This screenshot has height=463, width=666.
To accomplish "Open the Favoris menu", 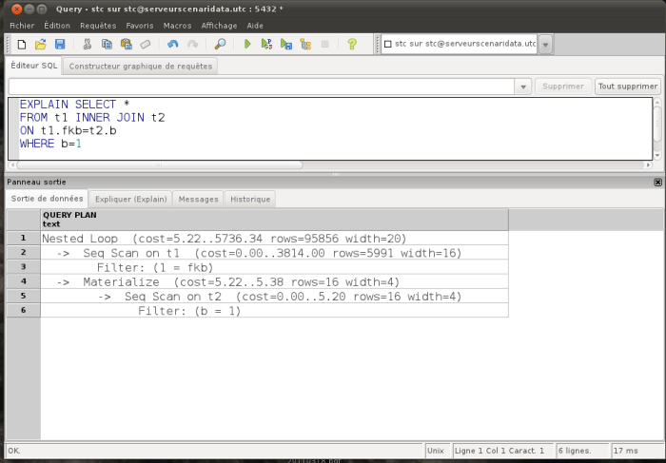I will 140,26.
